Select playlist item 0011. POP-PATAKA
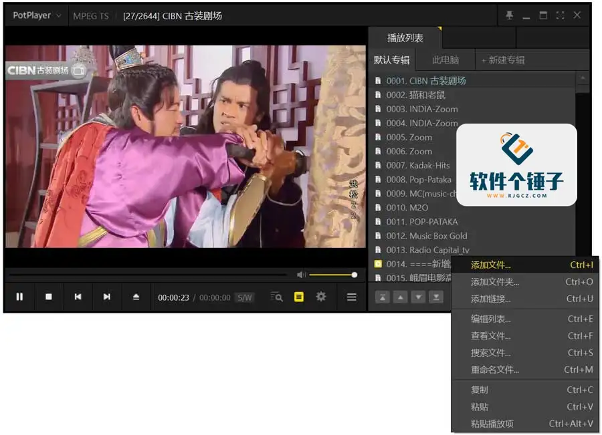Viewport: 602px width, 435px height. (472, 222)
